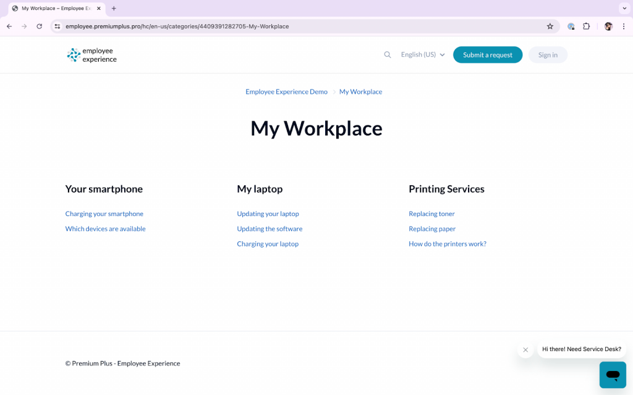Screen dimensions: 633x395
Task: Open the search magnifier icon
Action: click(388, 55)
